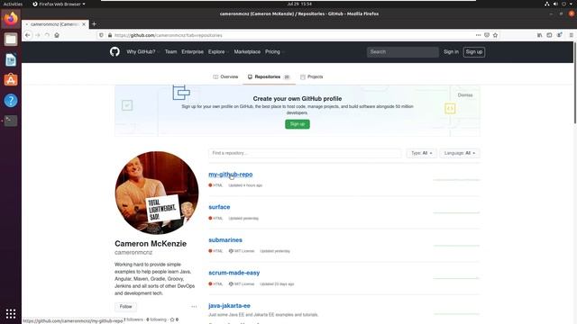577x324 pixels.
Task: Click the green Sign up banner button
Action: click(x=298, y=124)
